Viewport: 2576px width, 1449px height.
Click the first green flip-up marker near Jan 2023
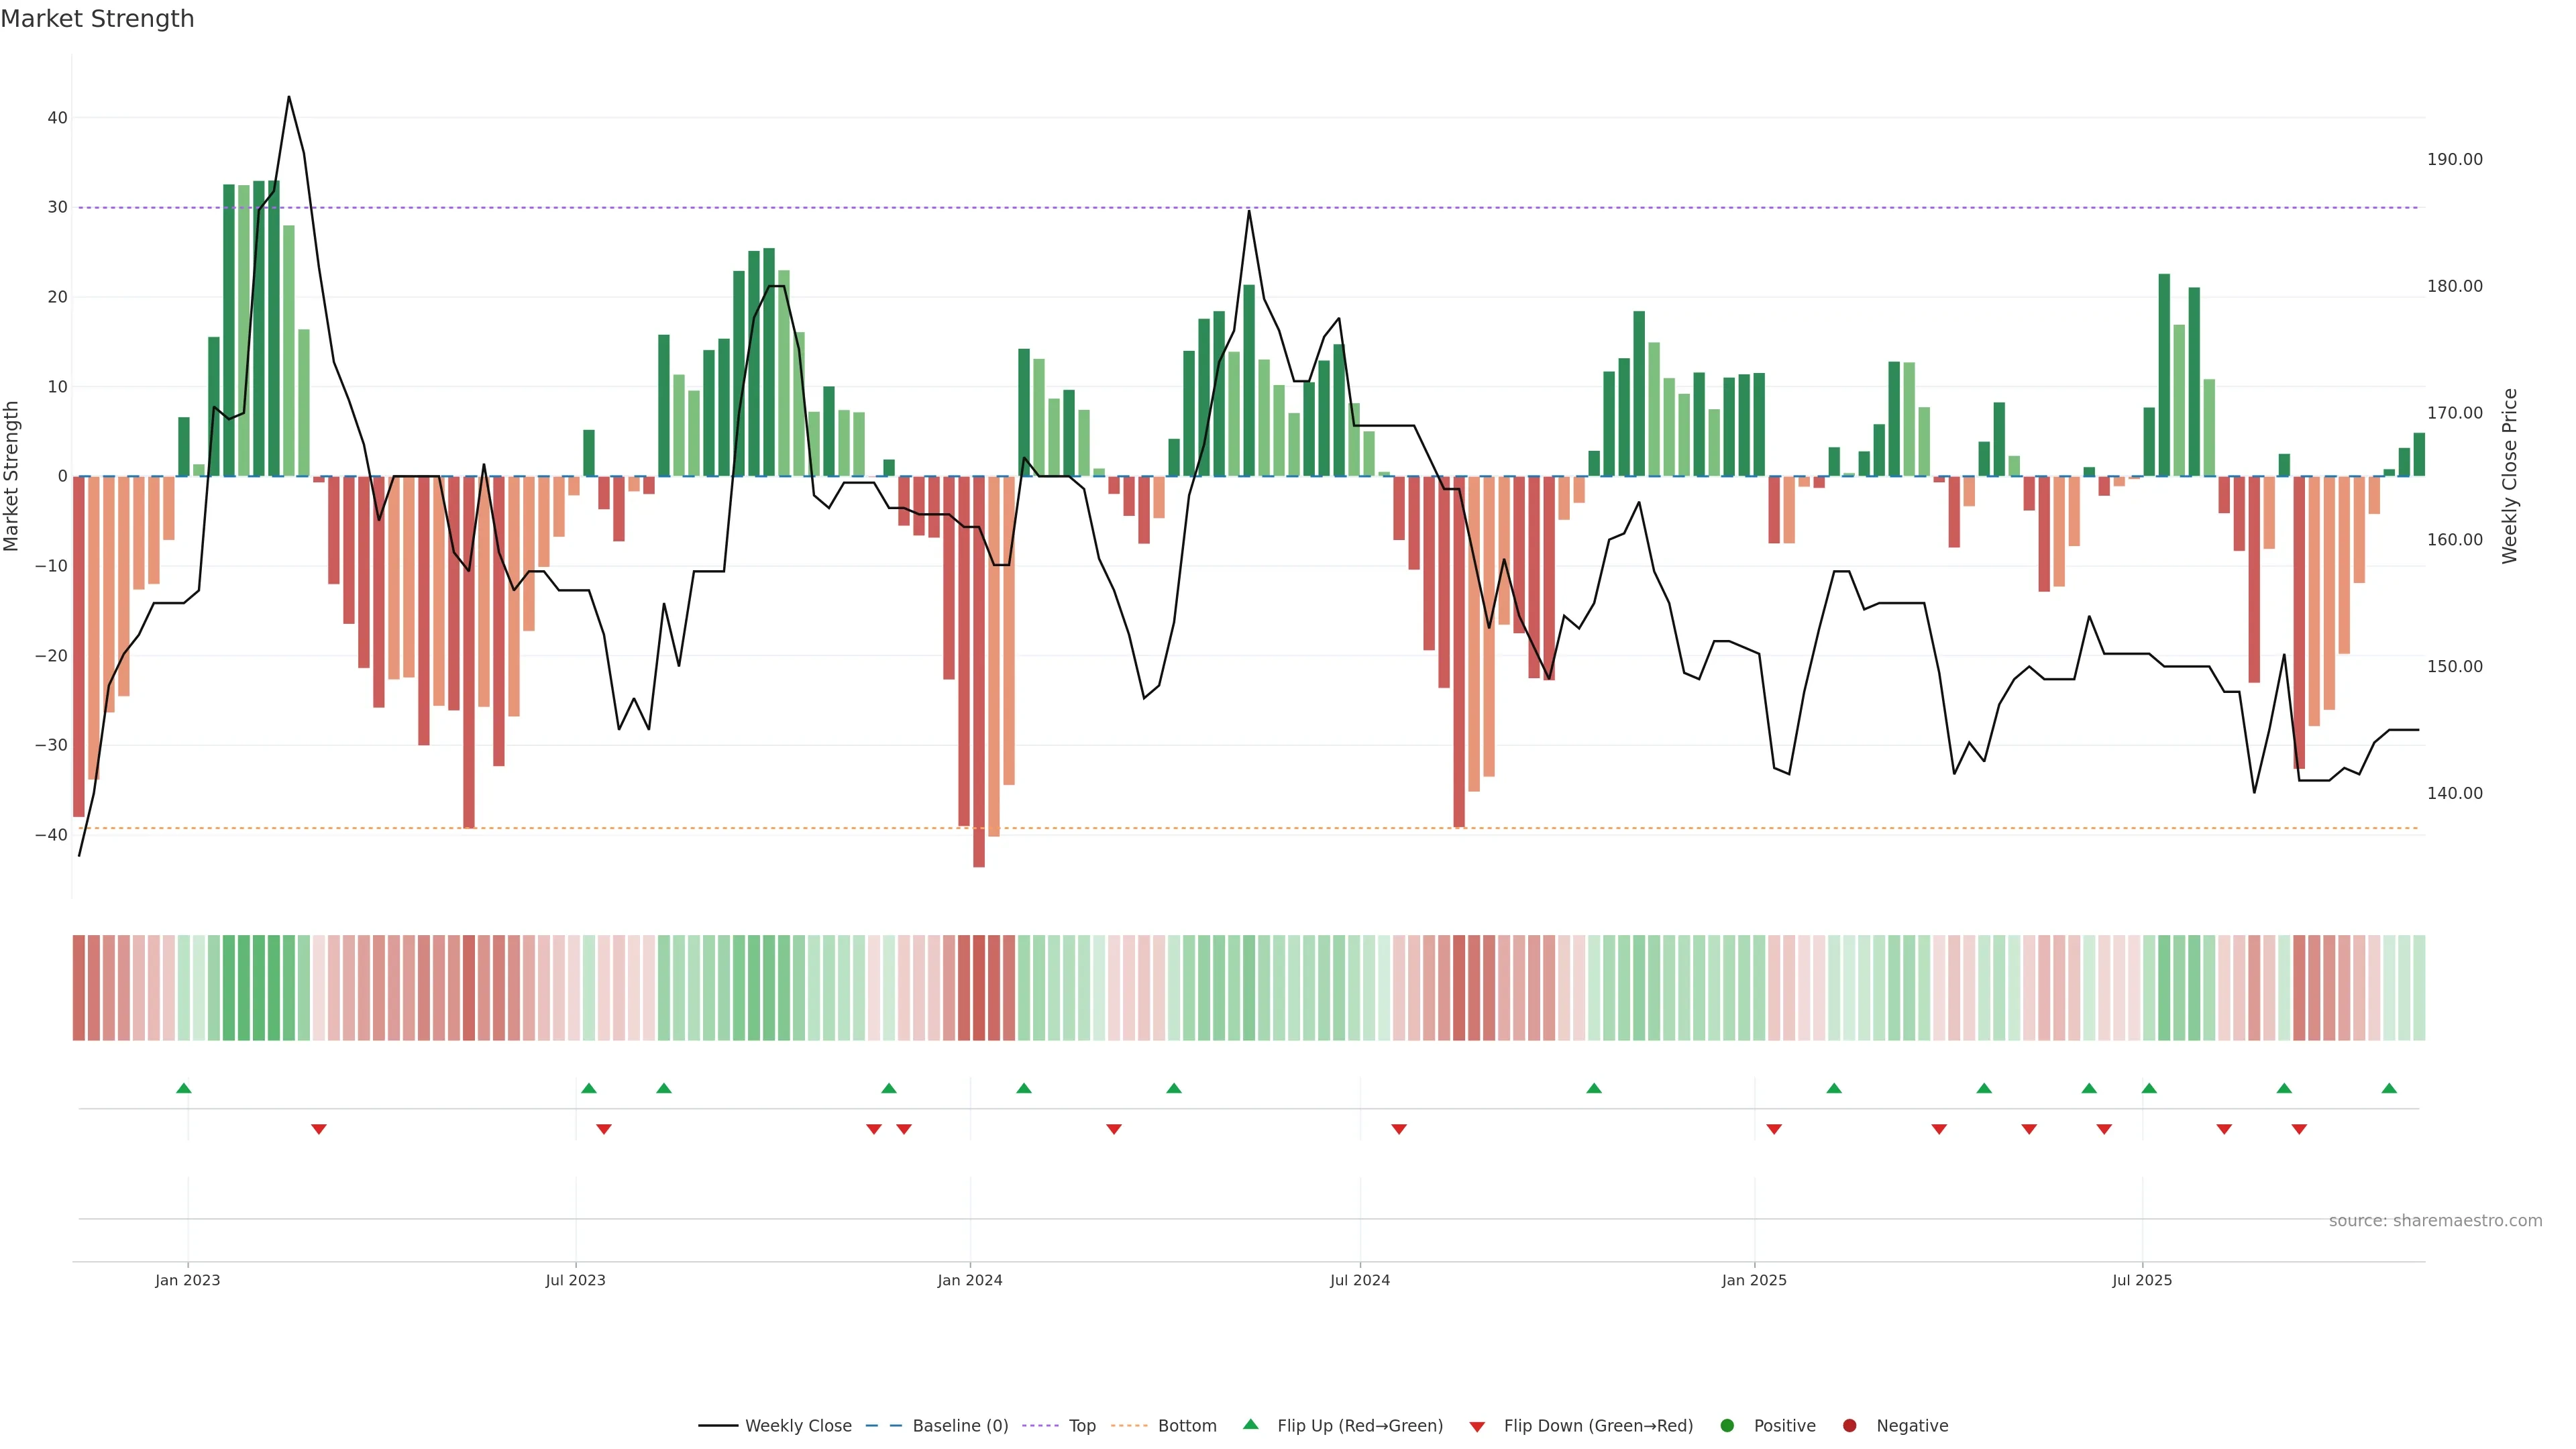pyautogui.click(x=184, y=1088)
